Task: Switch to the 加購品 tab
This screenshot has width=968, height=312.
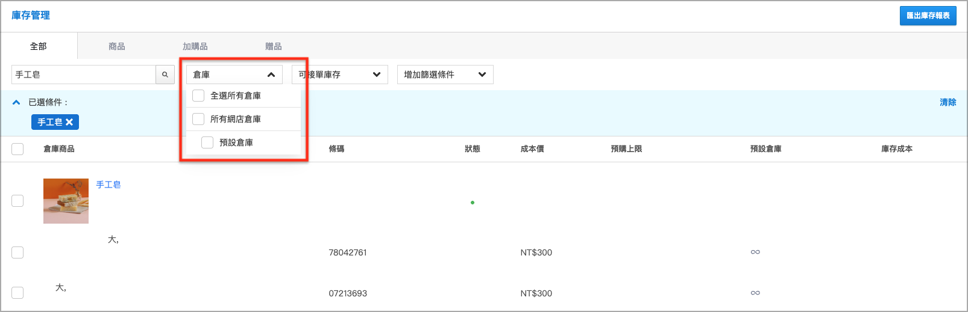Action: tap(195, 46)
